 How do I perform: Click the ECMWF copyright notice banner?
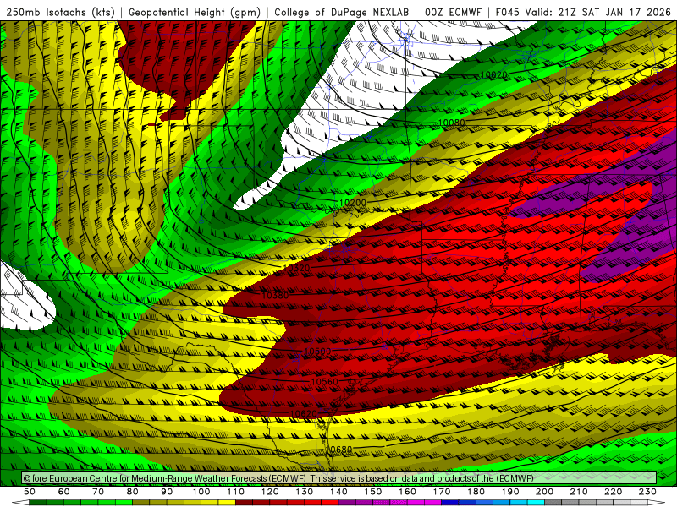(x=339, y=478)
